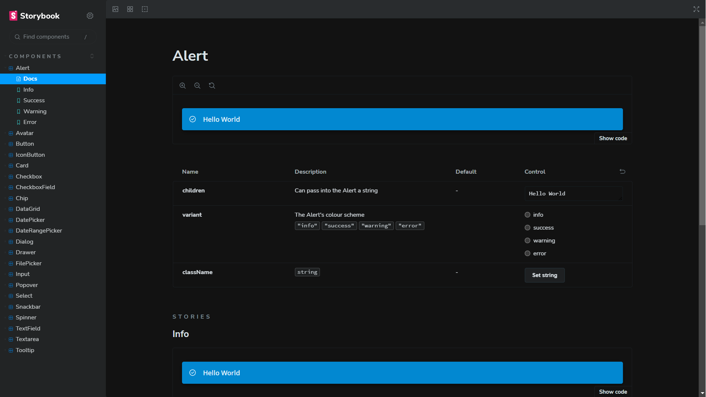Click the Find components search field
The width and height of the screenshot is (706, 397).
coord(51,37)
